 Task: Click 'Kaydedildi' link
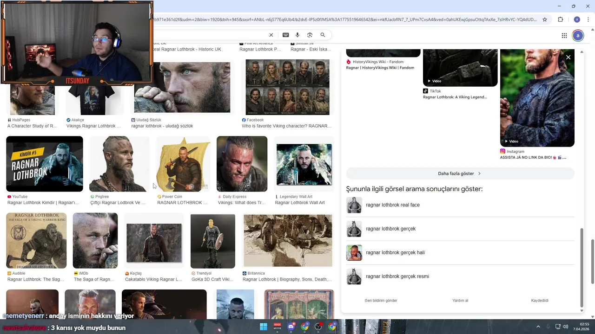pyautogui.click(x=540, y=301)
